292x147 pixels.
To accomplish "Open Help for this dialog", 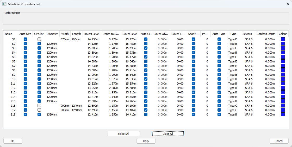I will [146, 141].
